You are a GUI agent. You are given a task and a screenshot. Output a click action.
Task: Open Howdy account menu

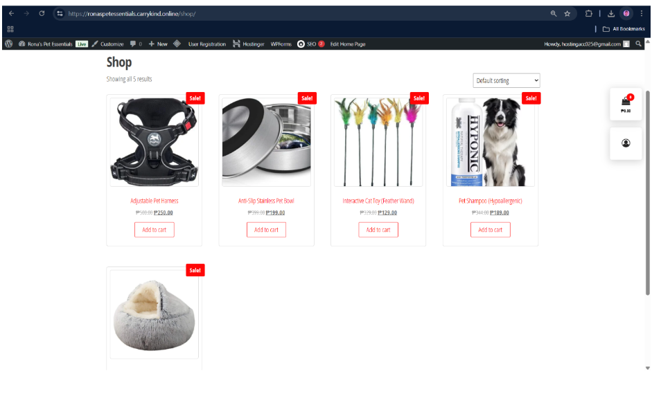(x=586, y=44)
